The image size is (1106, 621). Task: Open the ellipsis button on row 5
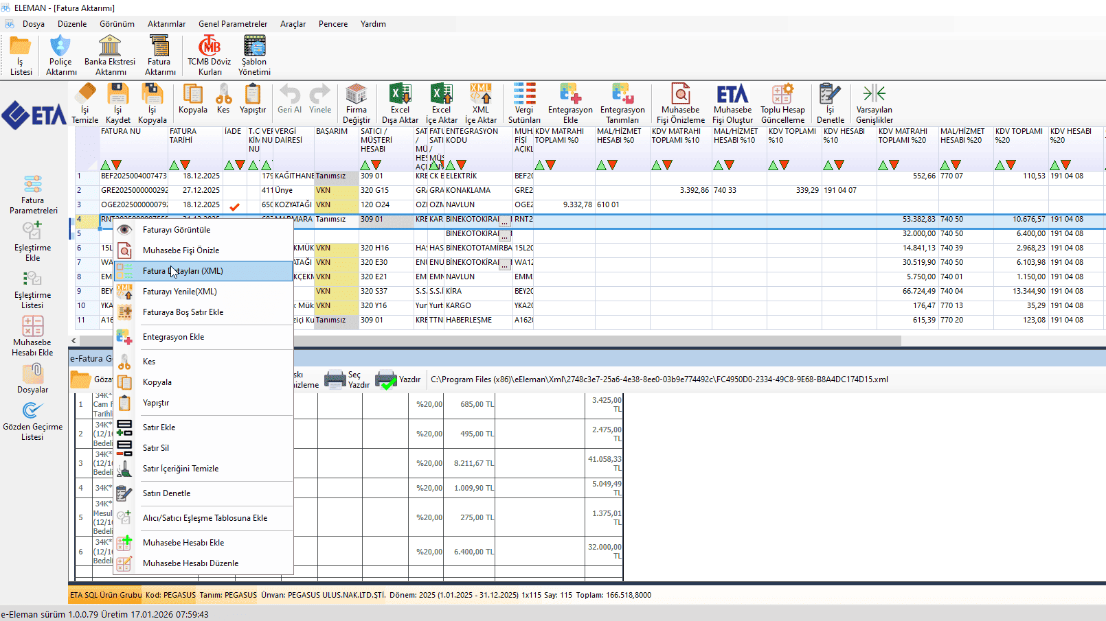pos(505,235)
